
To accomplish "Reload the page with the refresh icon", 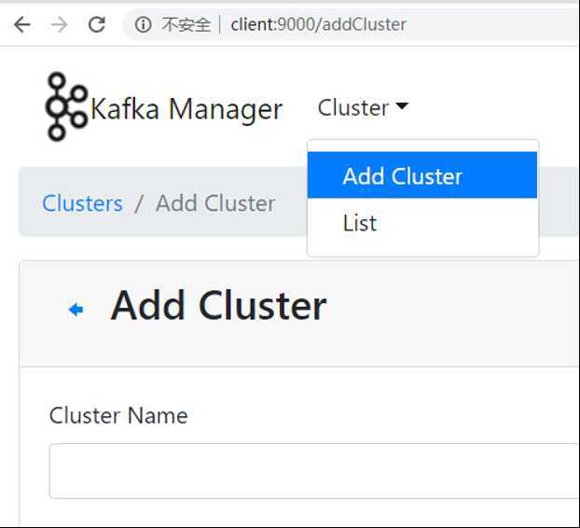I will tap(97, 24).
